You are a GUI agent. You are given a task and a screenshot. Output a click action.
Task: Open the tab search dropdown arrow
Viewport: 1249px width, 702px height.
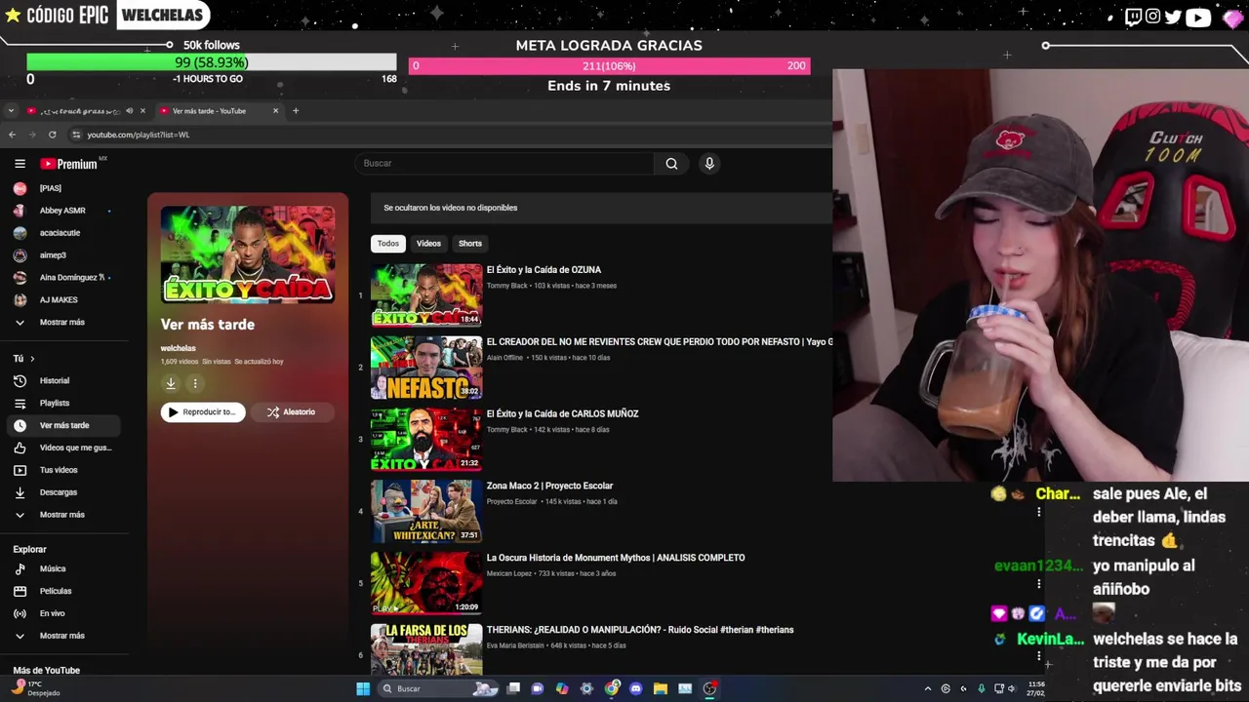11,110
